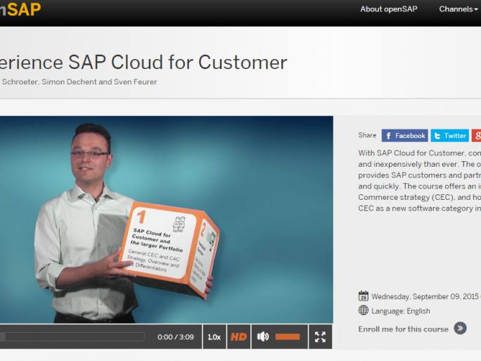Change the 1.0x playback speed
Image resolution: width=481 pixels, height=361 pixels.
tap(214, 337)
